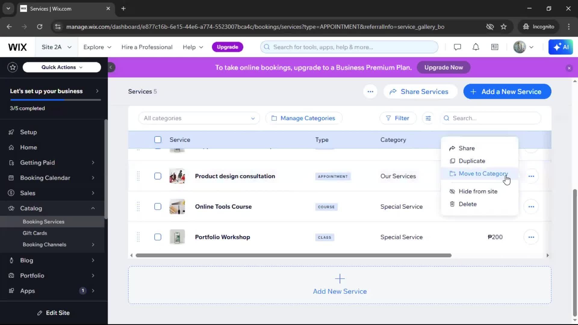Open more actions for Online Tools Course
The height and width of the screenshot is (325, 578).
(x=531, y=207)
